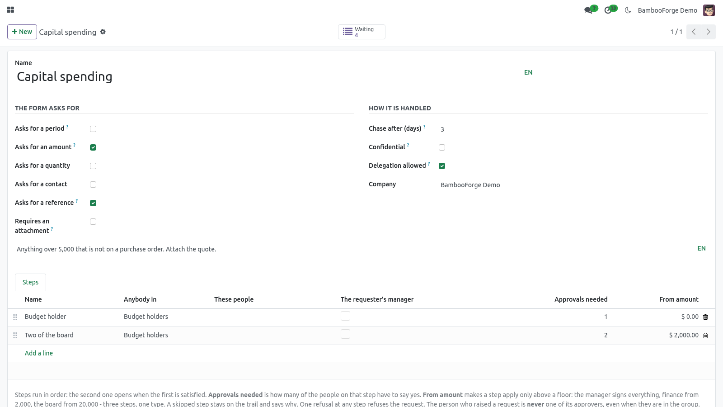Enable the Requires an attachment checkbox
The width and height of the screenshot is (723, 407).
coord(93,222)
